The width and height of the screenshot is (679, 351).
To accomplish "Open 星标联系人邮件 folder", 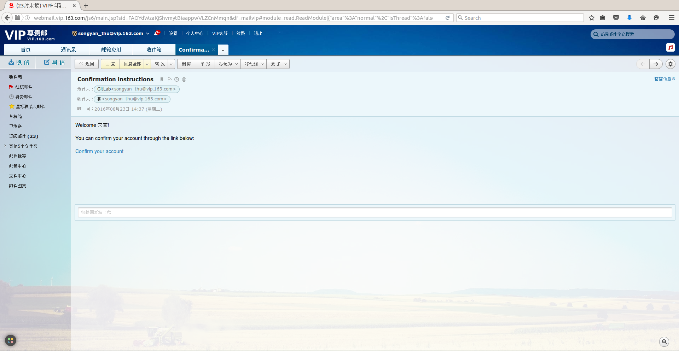I will coord(30,106).
